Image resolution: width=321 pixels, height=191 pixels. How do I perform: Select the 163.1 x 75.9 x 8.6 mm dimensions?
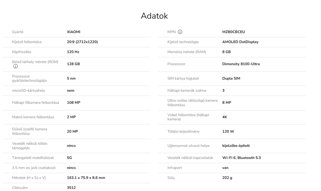[86, 178]
